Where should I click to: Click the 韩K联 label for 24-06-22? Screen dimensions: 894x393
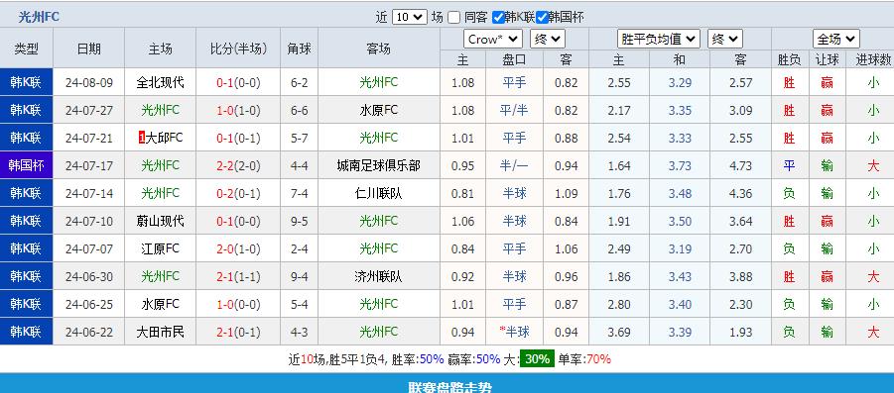pyautogui.click(x=26, y=332)
